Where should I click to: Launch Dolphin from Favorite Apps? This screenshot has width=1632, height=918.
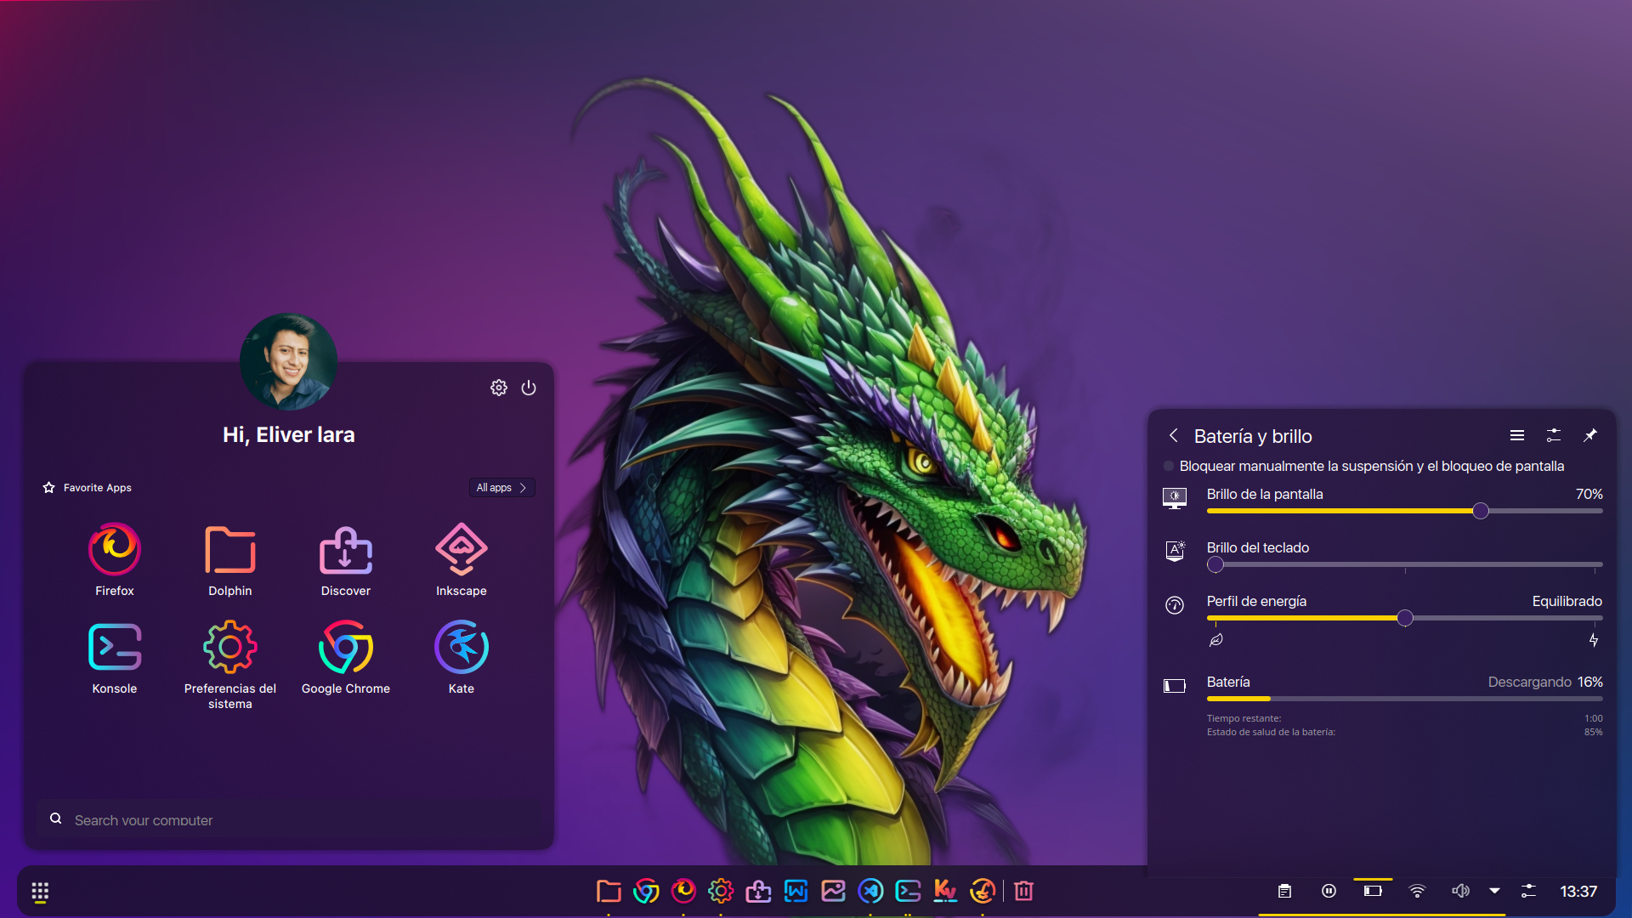[230, 559]
